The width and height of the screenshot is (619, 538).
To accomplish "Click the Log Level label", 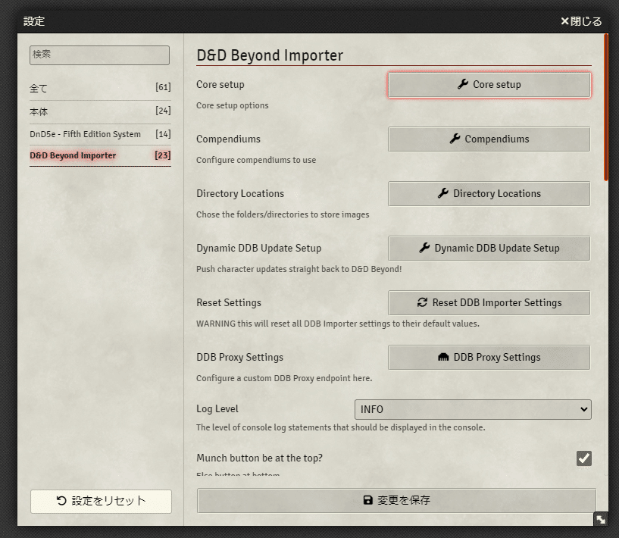I will click(x=217, y=409).
